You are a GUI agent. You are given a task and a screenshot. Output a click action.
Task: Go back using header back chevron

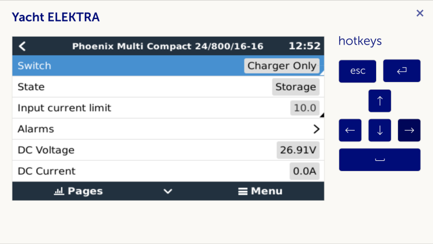[x=23, y=46]
